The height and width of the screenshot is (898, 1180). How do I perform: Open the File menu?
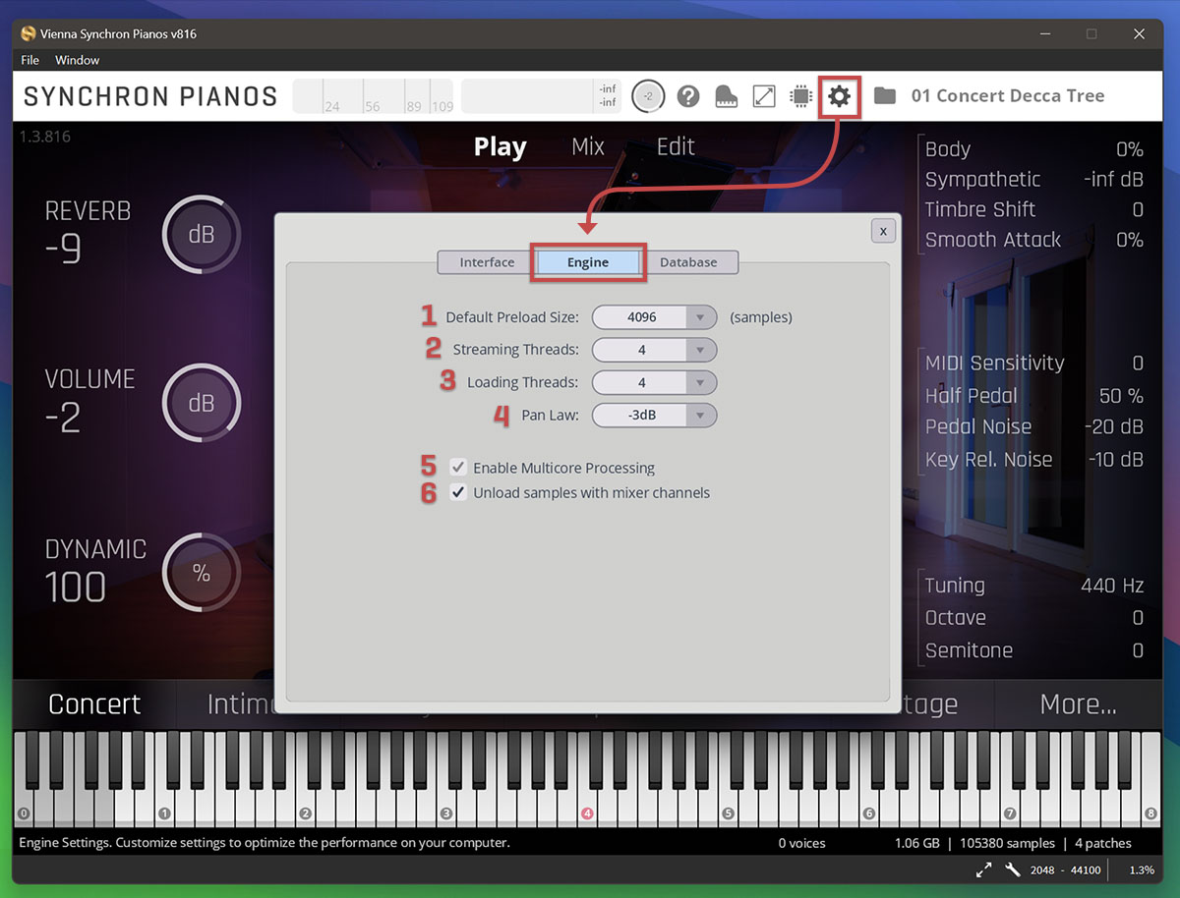pyautogui.click(x=30, y=60)
